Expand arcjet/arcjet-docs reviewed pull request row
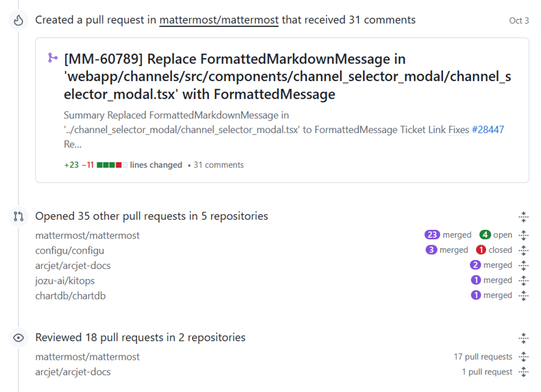 [x=523, y=372]
